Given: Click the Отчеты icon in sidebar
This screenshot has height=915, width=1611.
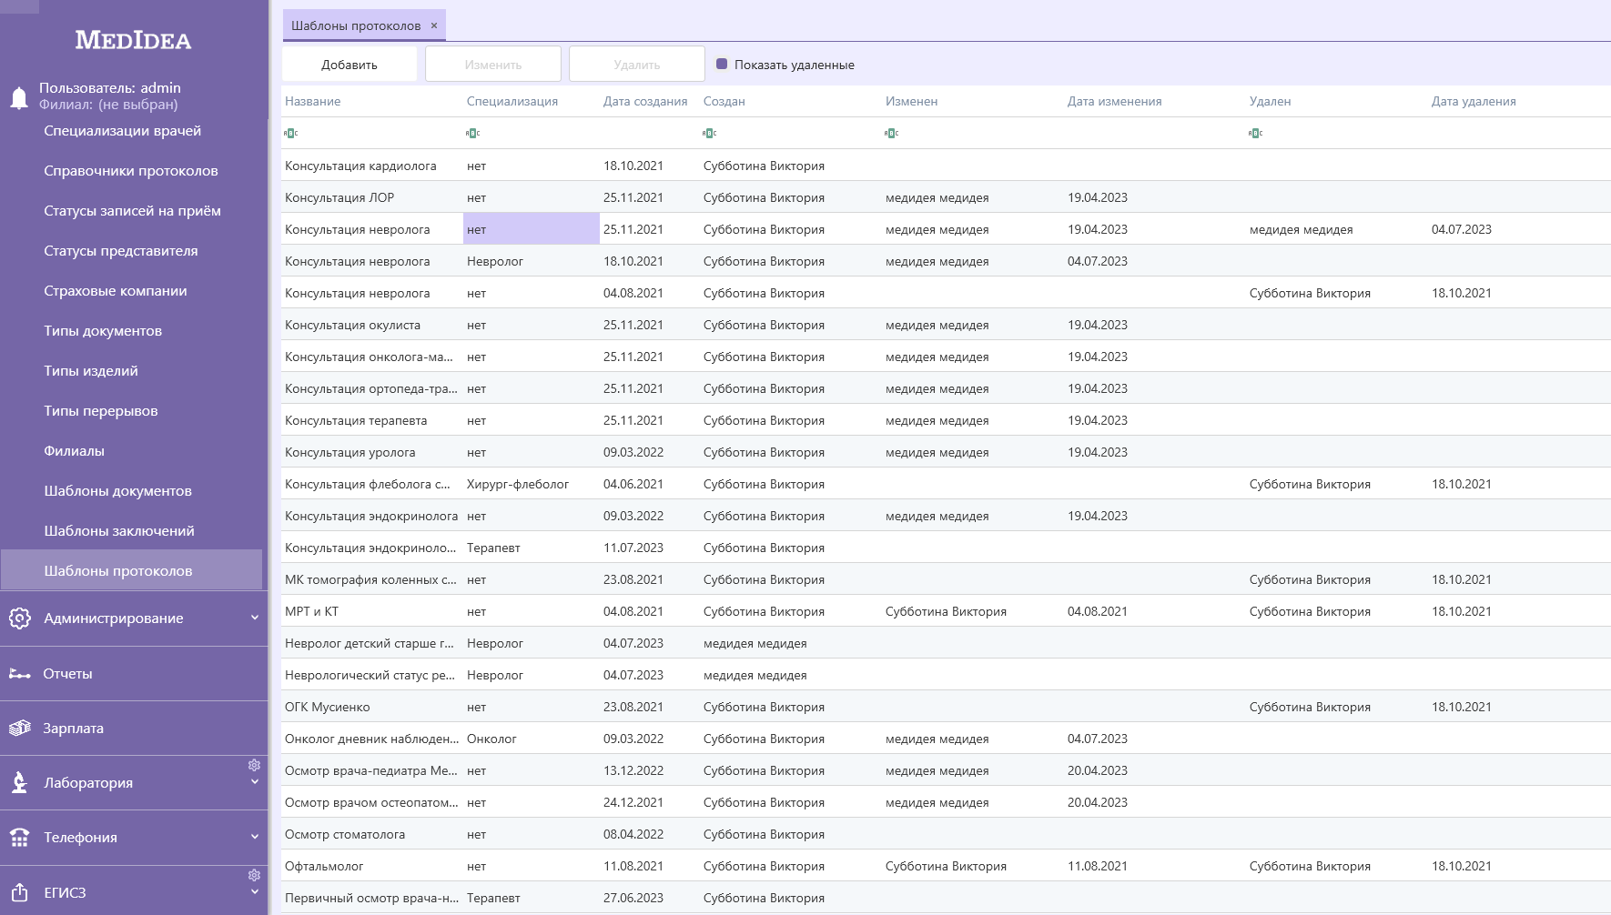Looking at the screenshot, I should (x=19, y=674).
